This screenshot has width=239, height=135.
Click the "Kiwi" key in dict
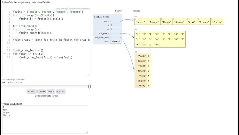pos(142,76)
